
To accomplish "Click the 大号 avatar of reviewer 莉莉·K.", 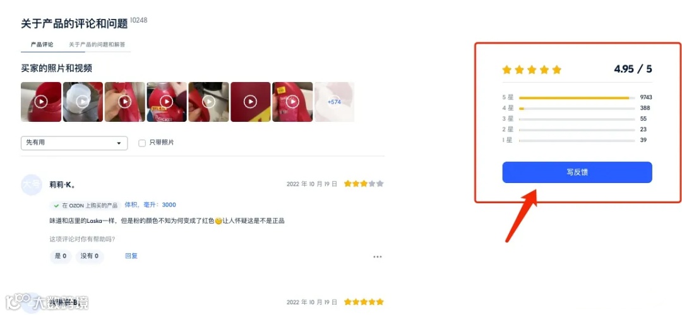I will click(x=32, y=184).
